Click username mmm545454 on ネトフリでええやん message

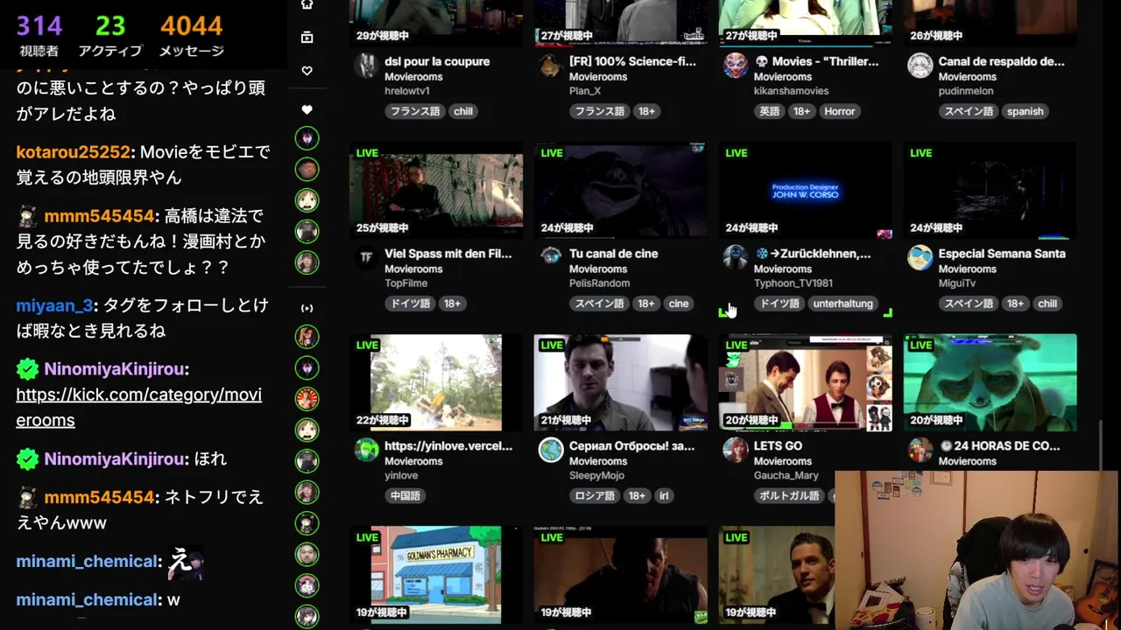pos(99,497)
